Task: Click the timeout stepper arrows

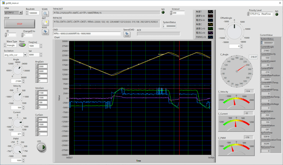Action: pyautogui.click(x=171, y=13)
